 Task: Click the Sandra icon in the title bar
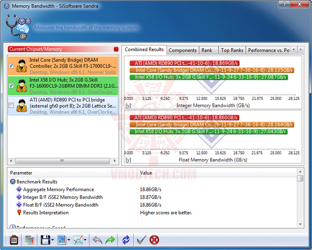(6, 6)
